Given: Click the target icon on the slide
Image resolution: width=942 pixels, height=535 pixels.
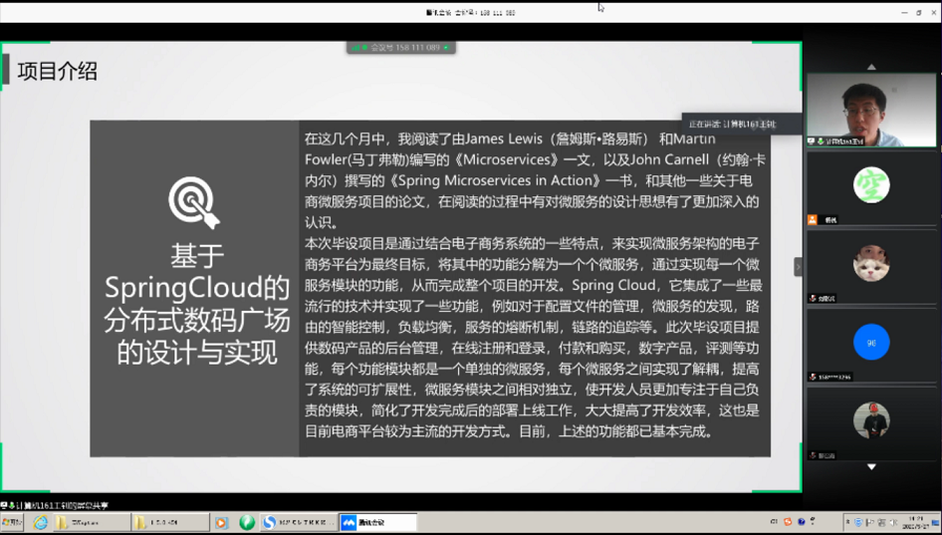Looking at the screenshot, I should pyautogui.click(x=194, y=202).
